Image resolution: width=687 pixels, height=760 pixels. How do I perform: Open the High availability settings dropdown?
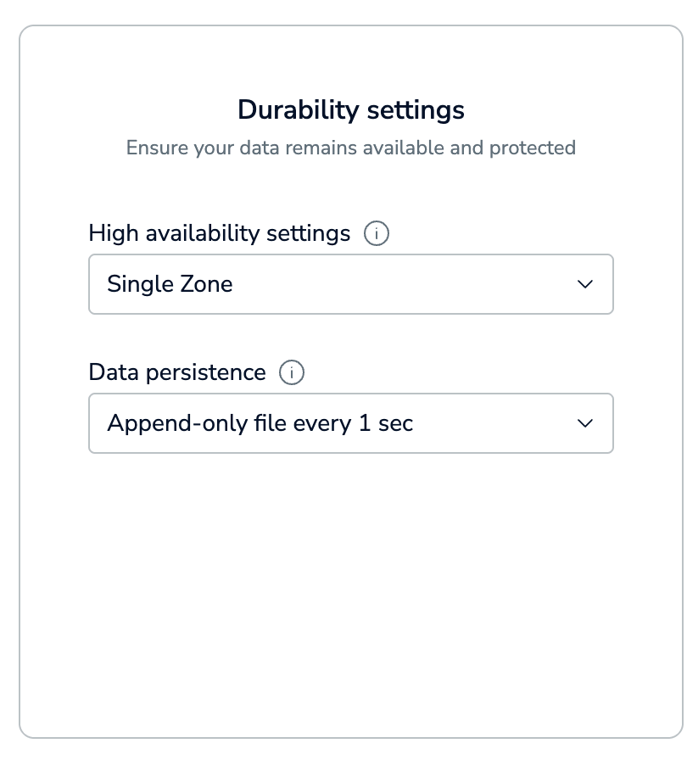[x=351, y=284]
